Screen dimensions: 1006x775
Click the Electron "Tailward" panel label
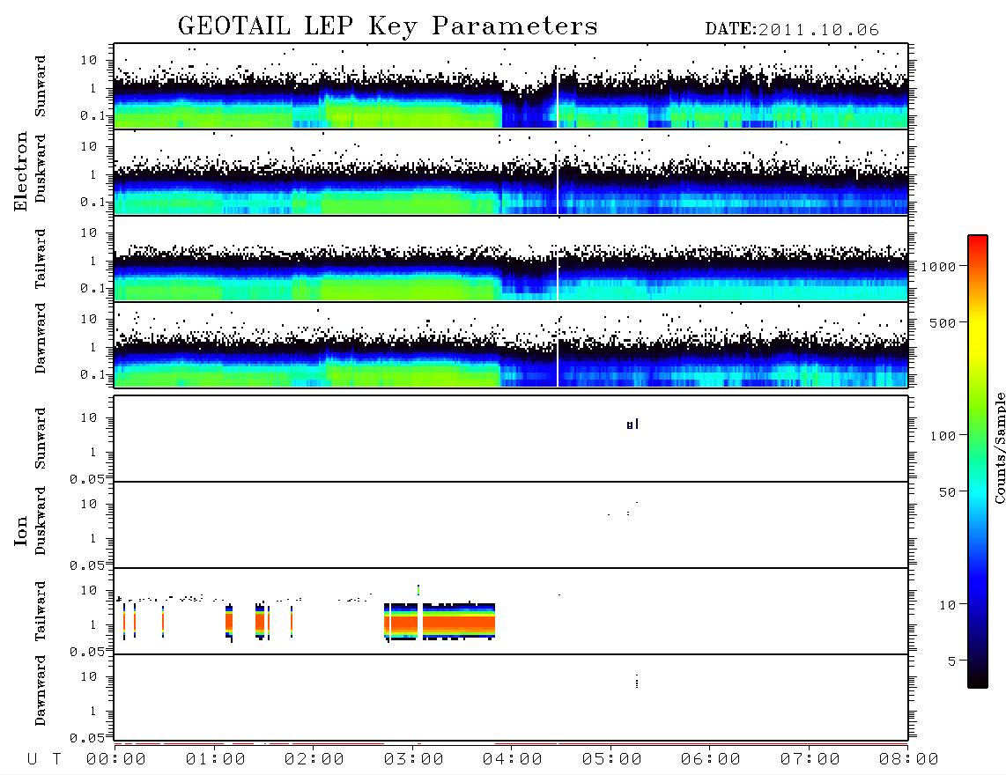click(41, 258)
